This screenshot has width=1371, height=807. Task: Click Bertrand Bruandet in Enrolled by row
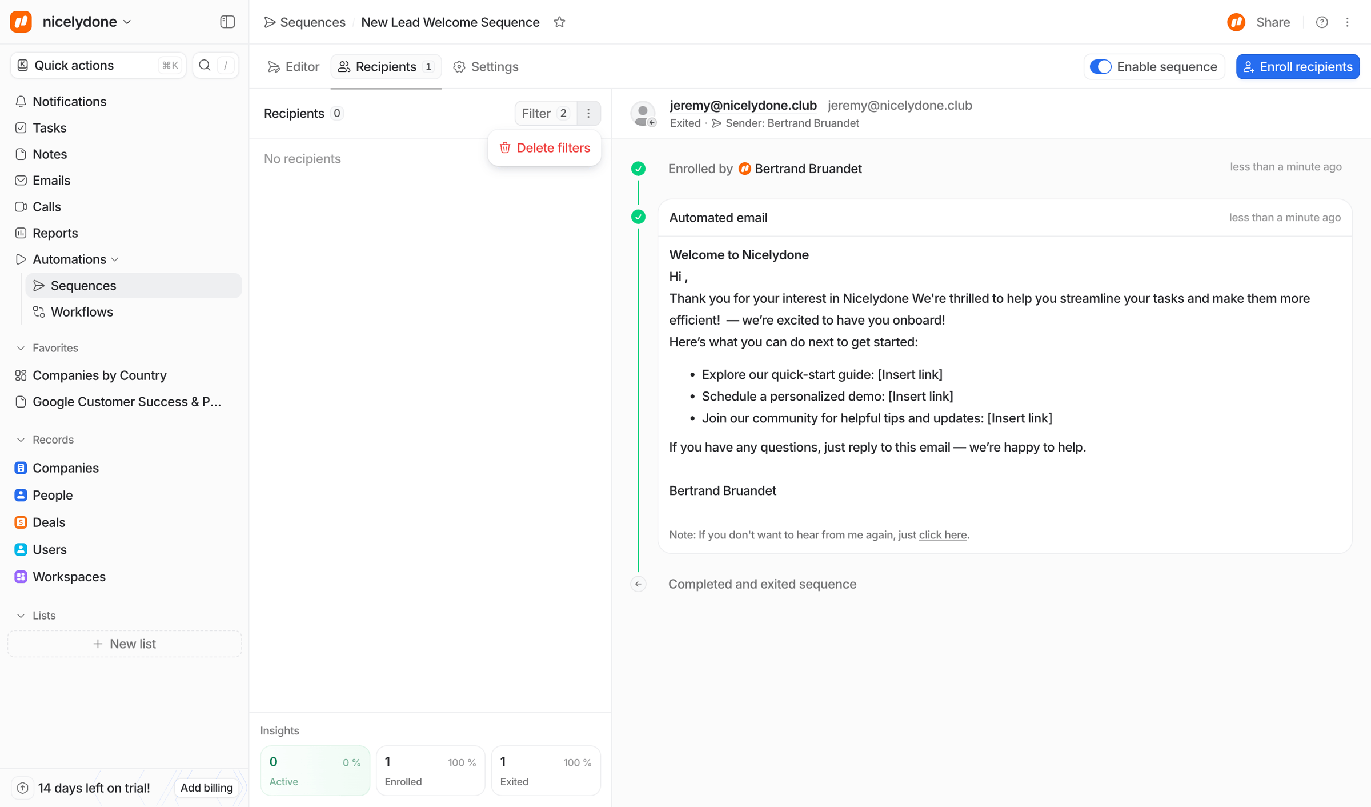[x=808, y=169]
